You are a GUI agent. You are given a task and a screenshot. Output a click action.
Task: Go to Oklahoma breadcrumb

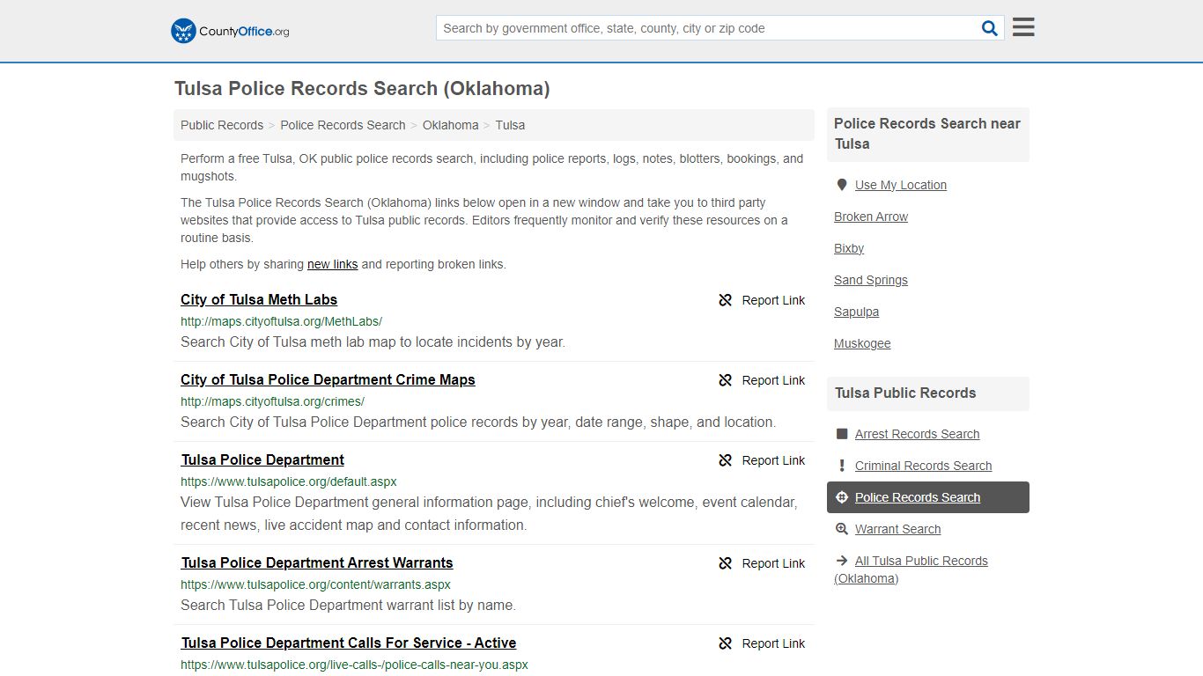tap(450, 125)
